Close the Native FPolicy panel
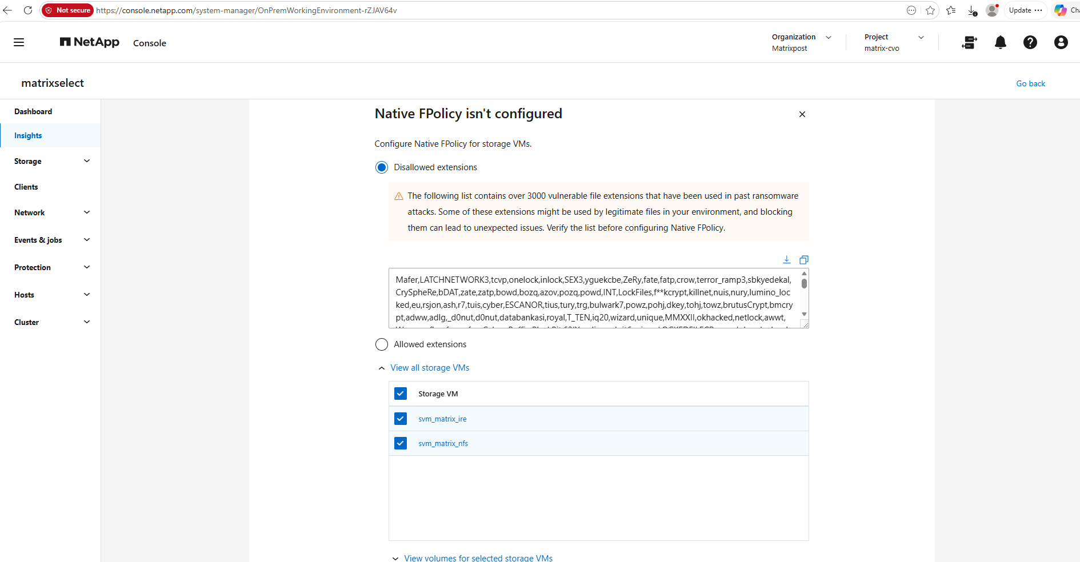Image resolution: width=1080 pixels, height=562 pixels. (x=802, y=114)
